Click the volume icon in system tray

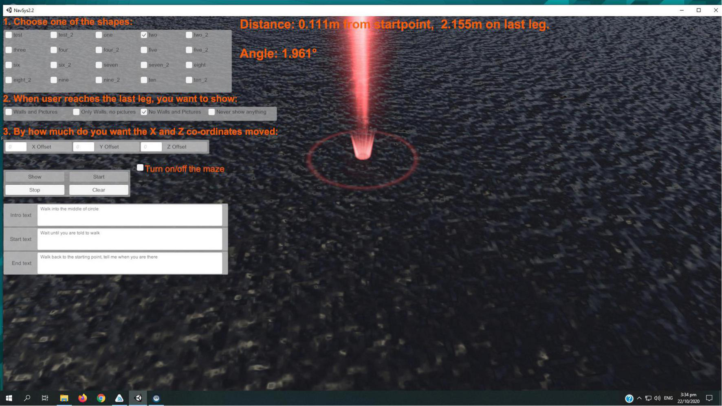point(657,398)
